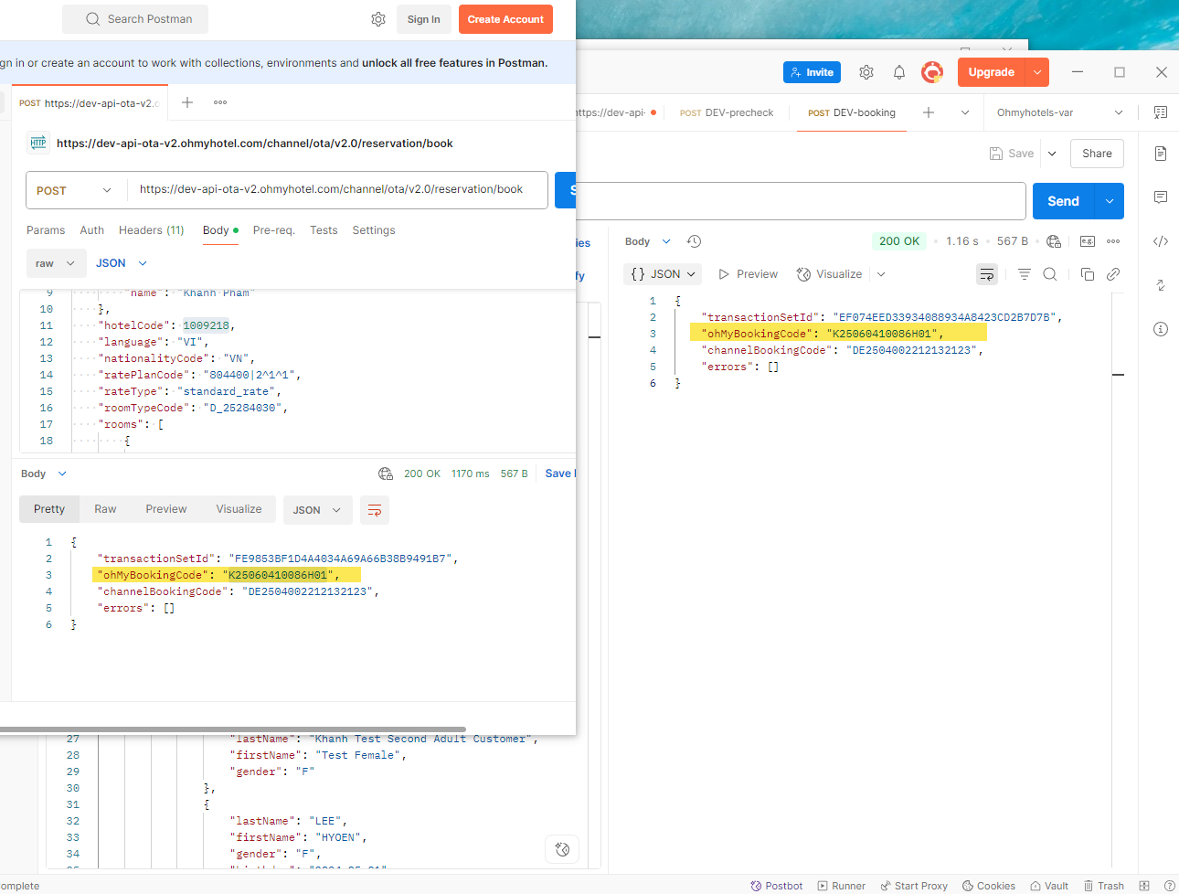The width and height of the screenshot is (1179, 894).
Task: Toggle line wrap in right response panel
Action: point(986,274)
